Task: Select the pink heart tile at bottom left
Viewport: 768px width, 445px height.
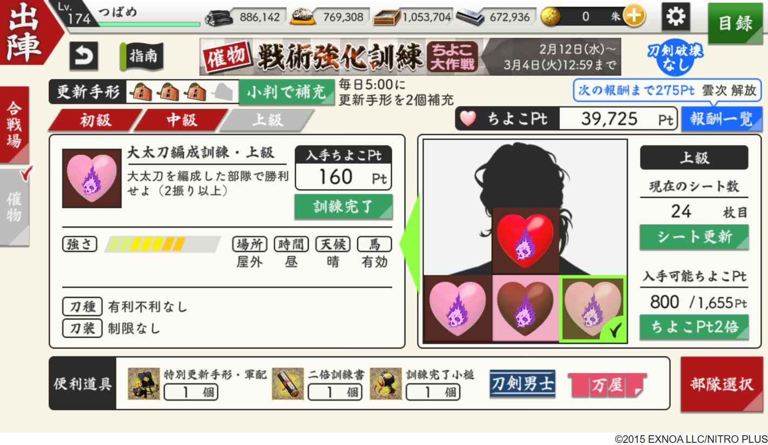Action: [x=458, y=308]
